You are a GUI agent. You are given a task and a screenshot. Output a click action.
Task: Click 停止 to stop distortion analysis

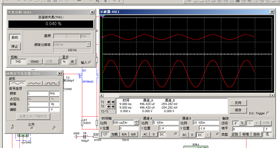pos(15,47)
